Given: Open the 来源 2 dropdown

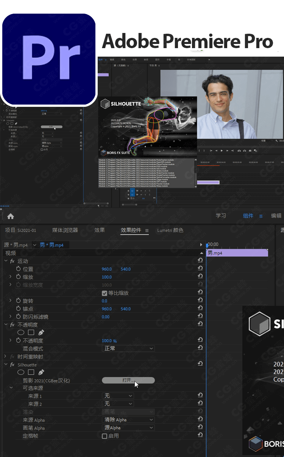Looking at the screenshot, I should pyautogui.click(x=118, y=404).
